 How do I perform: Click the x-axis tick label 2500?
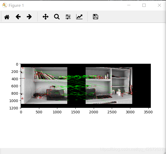point(112,112)
